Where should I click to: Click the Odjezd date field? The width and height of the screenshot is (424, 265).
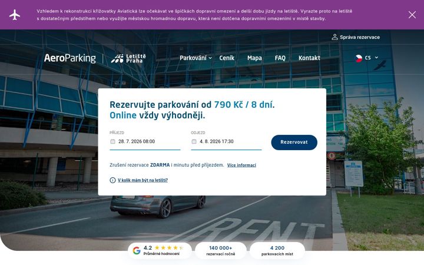click(x=226, y=142)
